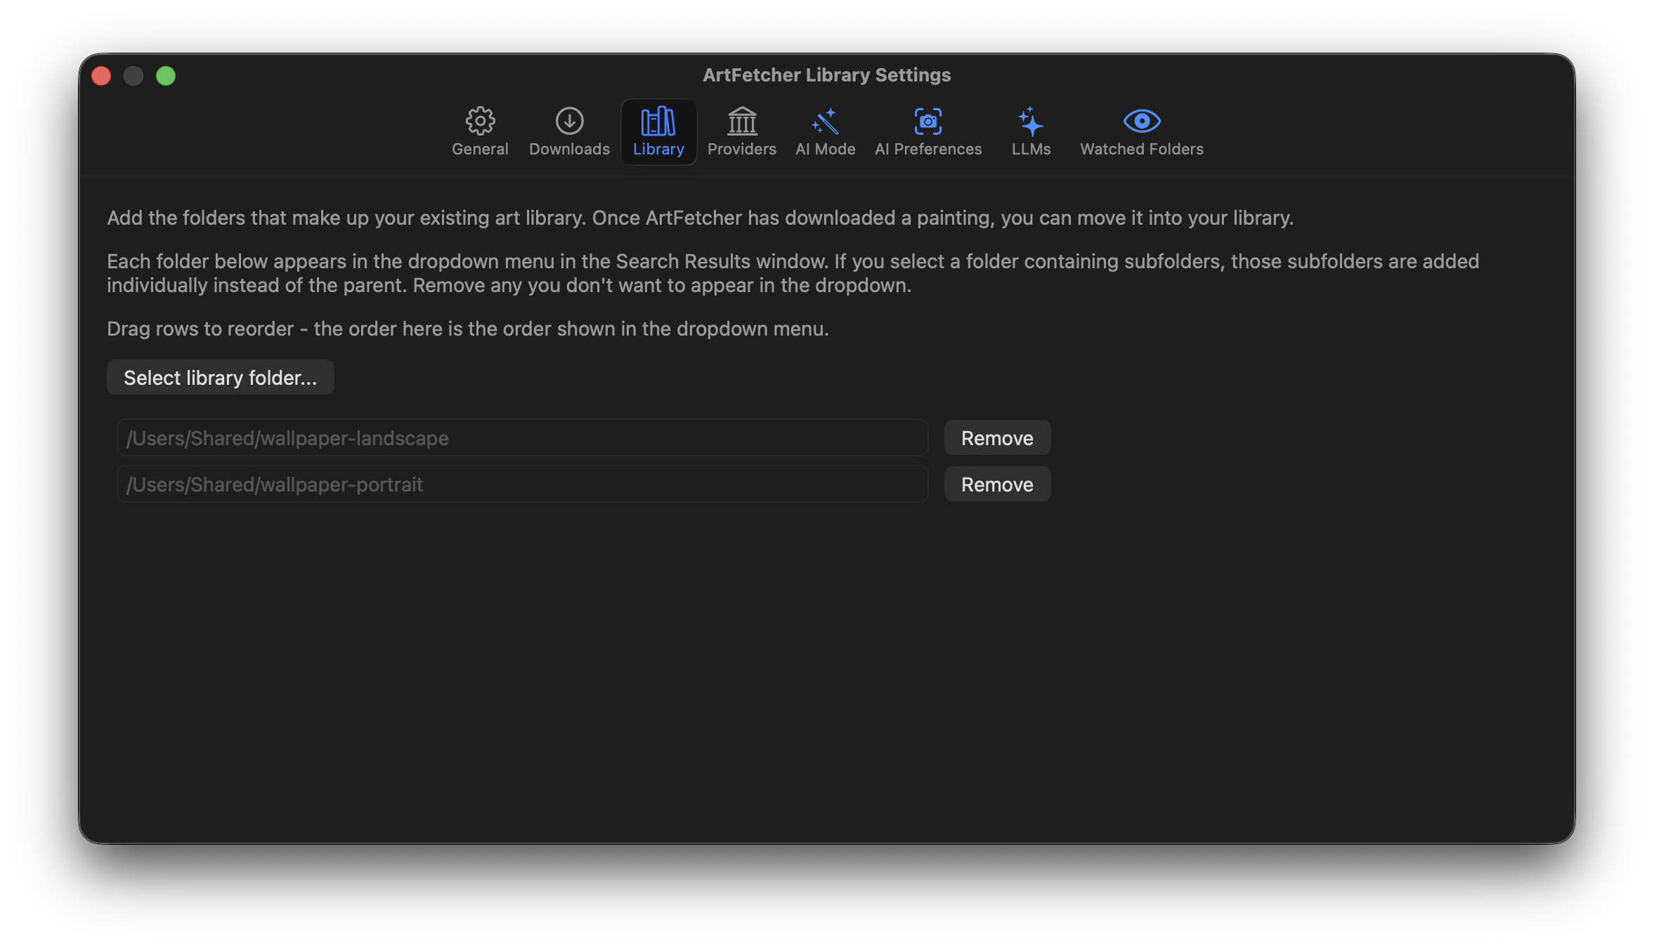Image resolution: width=1654 pixels, height=948 pixels.
Task: Click the /Users/Shared/wallpaper-portrait path field
Action: (x=522, y=485)
